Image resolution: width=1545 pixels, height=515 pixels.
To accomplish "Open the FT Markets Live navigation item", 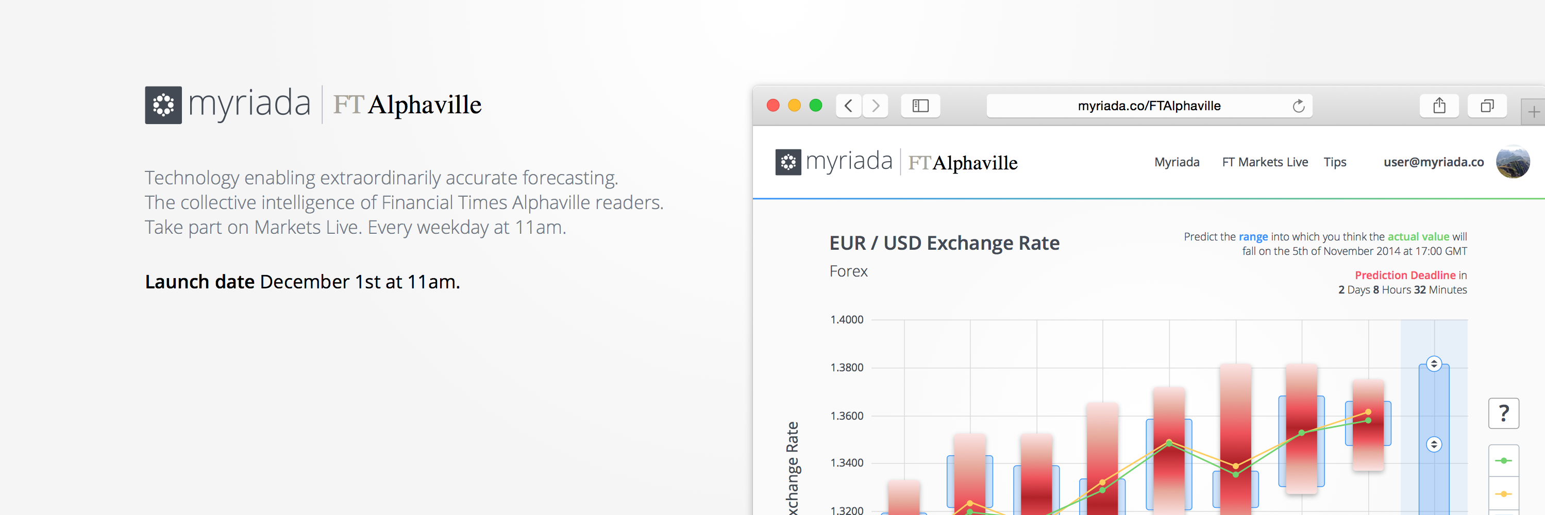I will [1265, 162].
